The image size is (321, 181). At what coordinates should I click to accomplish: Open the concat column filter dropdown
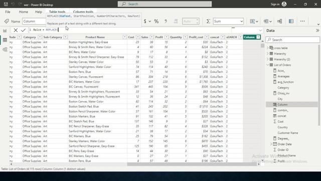[x=223, y=37]
